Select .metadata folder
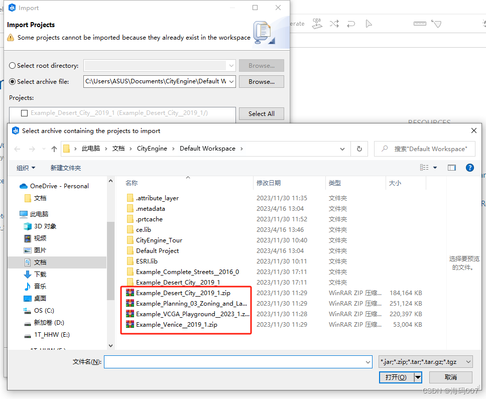Screen dimensions: 486x399 pos(150,209)
